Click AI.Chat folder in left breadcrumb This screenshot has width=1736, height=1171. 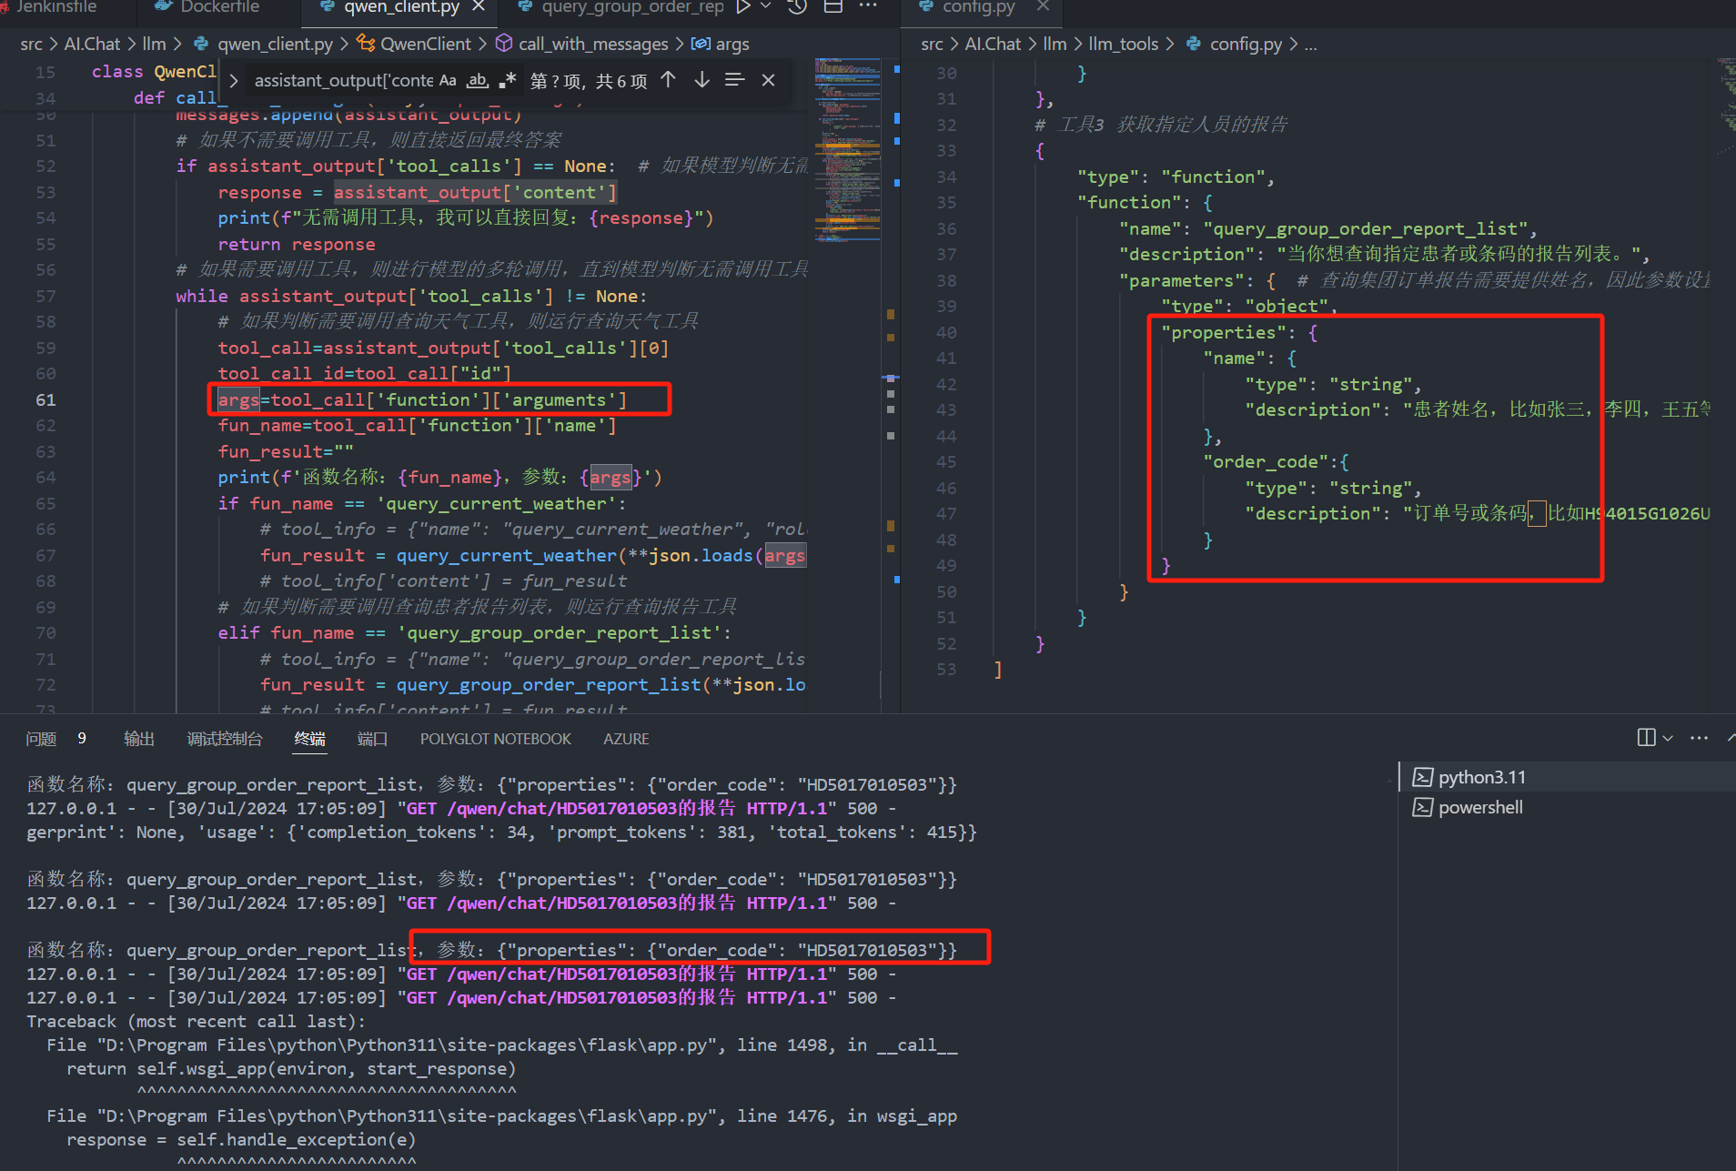click(92, 44)
